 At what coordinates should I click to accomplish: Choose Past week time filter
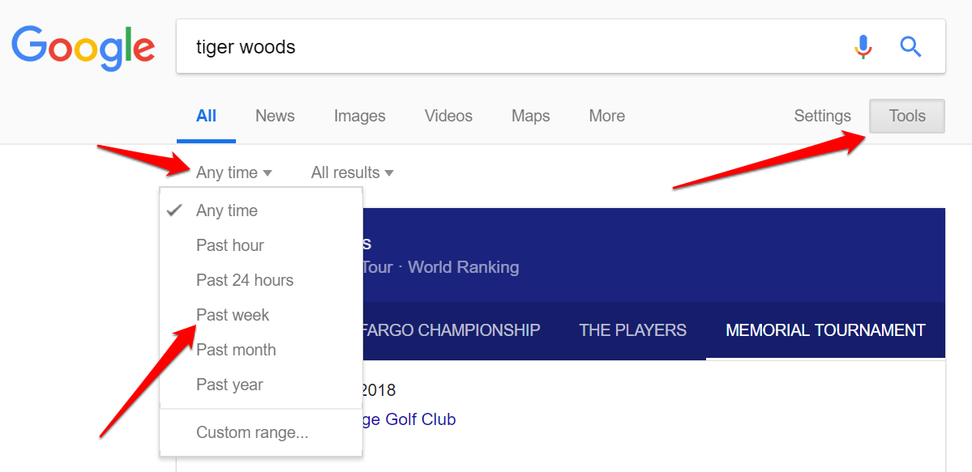(233, 314)
